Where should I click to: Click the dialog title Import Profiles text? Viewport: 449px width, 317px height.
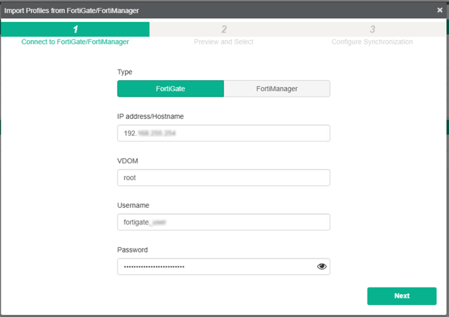point(71,10)
